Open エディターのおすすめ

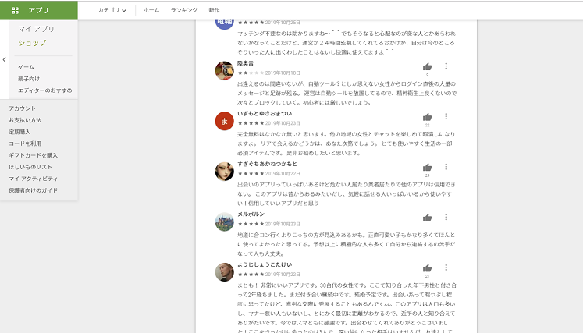[45, 90]
